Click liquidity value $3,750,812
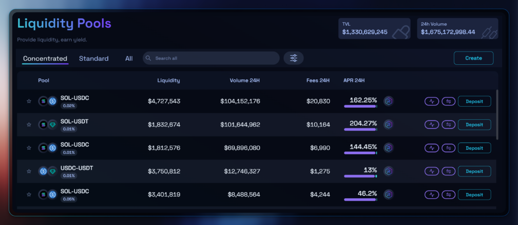The height and width of the screenshot is (225, 518). pyautogui.click(x=164, y=171)
